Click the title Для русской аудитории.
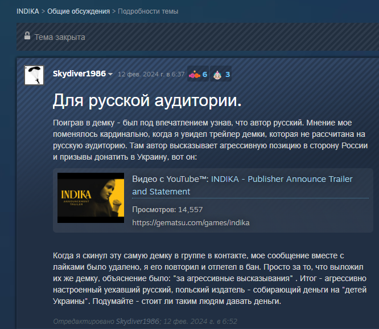The width and height of the screenshot is (379, 329). [147, 100]
